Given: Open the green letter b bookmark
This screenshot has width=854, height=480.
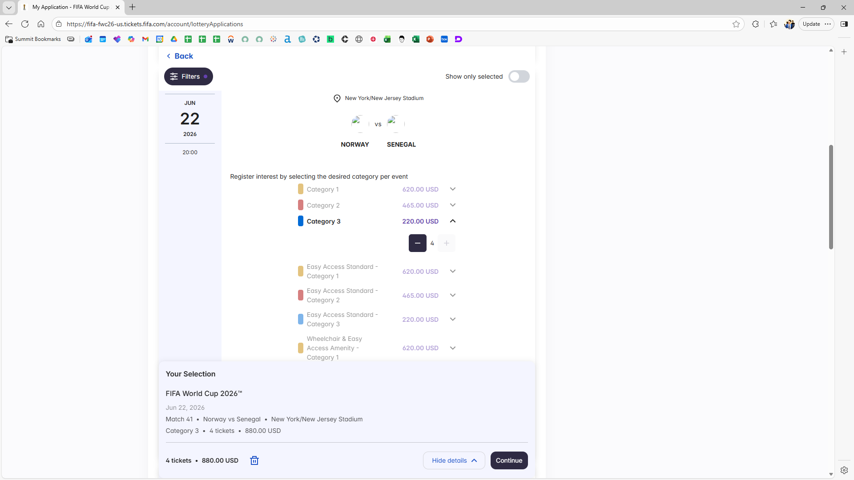Looking at the screenshot, I should point(330,39).
